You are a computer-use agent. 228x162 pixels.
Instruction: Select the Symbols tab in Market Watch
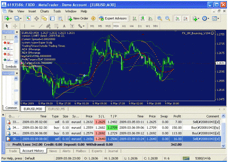(11, 67)
